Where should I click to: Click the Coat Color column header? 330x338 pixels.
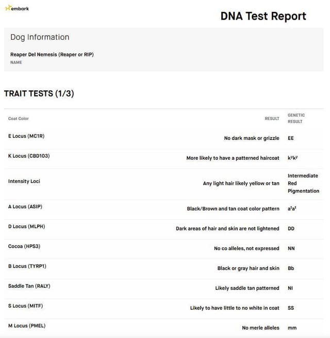(x=18, y=118)
